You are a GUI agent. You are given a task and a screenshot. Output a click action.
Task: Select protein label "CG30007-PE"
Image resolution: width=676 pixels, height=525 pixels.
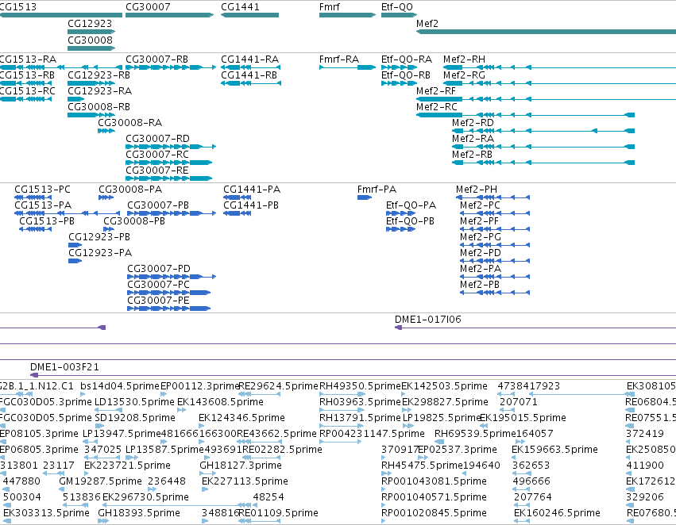(158, 301)
